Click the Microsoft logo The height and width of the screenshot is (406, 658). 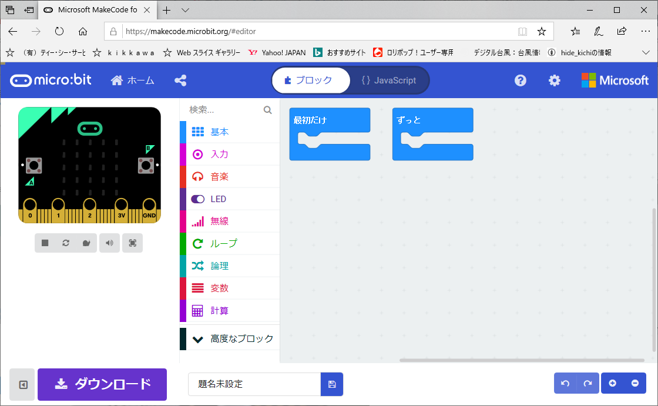(615, 80)
